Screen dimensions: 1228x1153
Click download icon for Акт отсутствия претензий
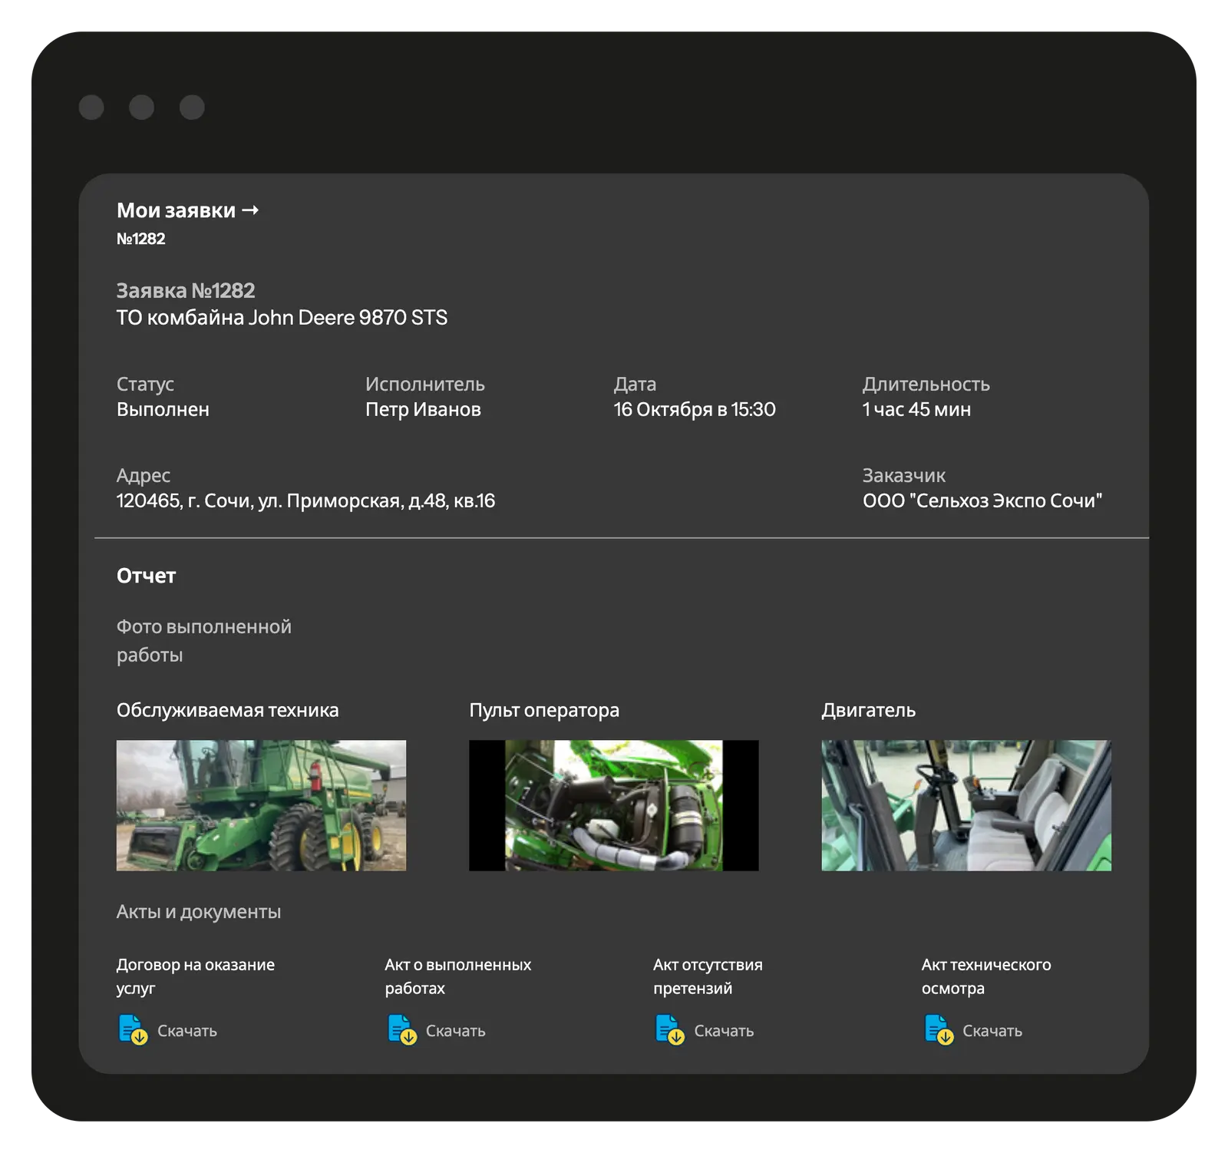point(669,1029)
